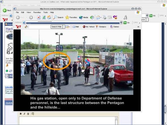Open the Yahoo Messenger smiley icon

point(115,17)
